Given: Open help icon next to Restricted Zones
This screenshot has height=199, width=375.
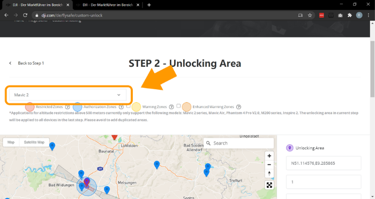Looking at the screenshot, I should coord(67,107).
